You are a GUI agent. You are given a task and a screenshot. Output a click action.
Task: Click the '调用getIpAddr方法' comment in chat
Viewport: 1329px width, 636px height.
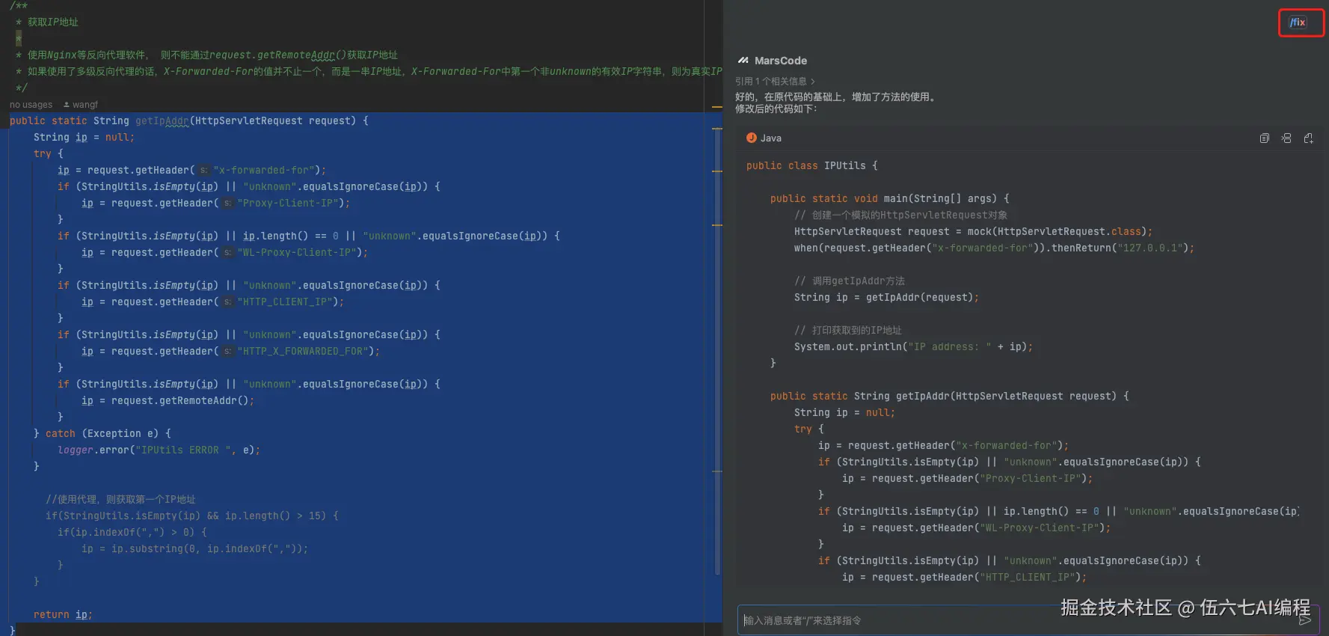click(x=850, y=281)
